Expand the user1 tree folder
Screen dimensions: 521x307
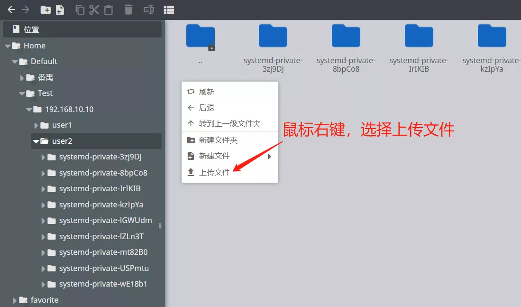(36, 126)
